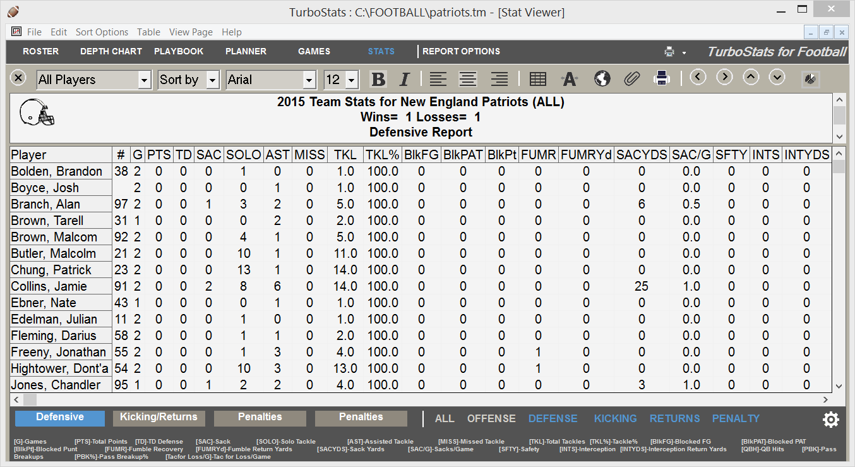Click the right arrow circle button
The width and height of the screenshot is (855, 467).
(x=724, y=77)
